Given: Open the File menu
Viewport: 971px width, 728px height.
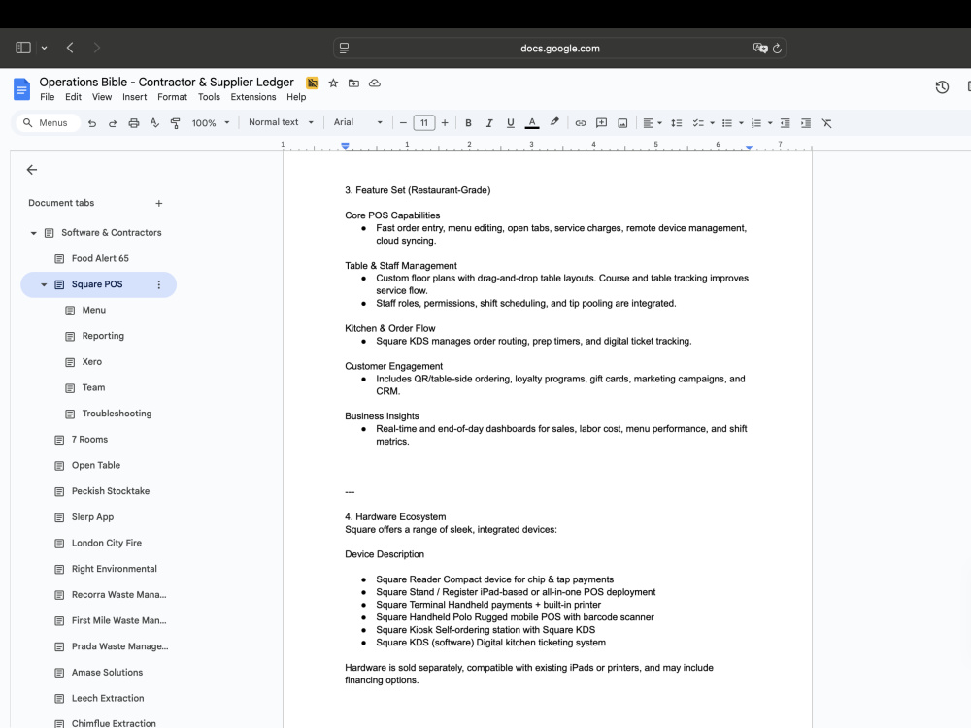Looking at the screenshot, I should coord(47,97).
